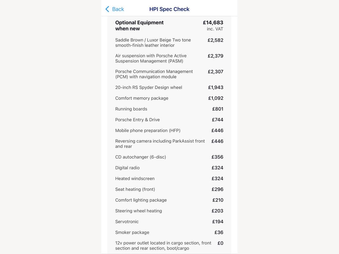Select Seat heating (front) option
Viewport: 339px width, 254px height.
tap(169, 190)
